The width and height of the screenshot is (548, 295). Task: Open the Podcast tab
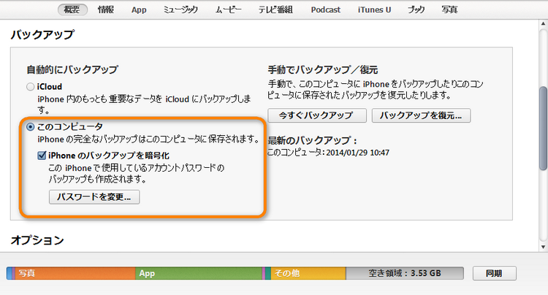325,9
